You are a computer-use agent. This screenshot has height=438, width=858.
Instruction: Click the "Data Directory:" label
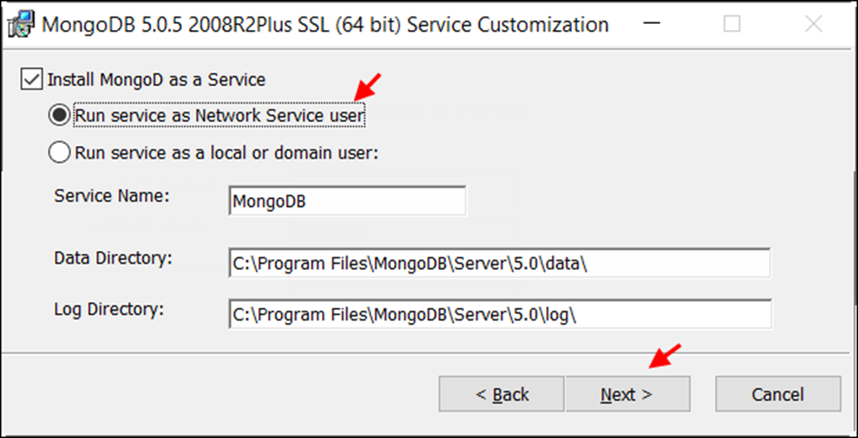tap(113, 258)
